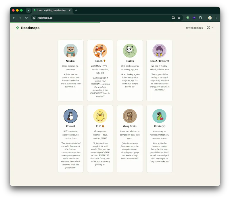Image resolution: width=230 pixels, height=199 pixels.
Task: Go back in browser history
Action: [14, 18]
